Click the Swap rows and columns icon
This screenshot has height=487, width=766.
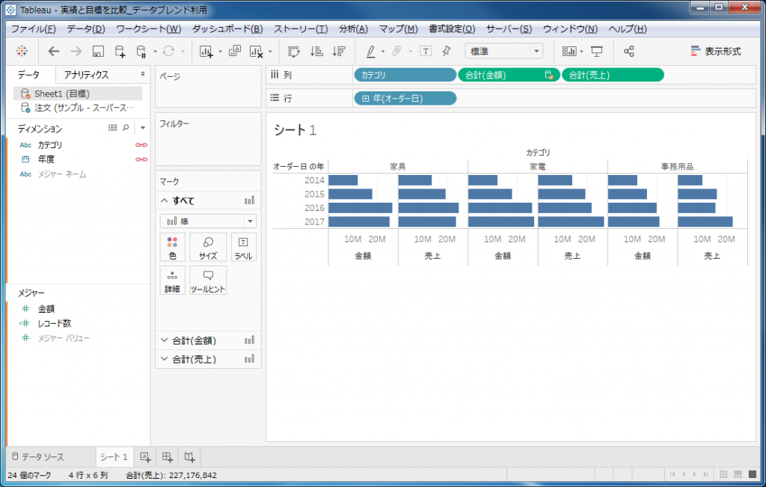pos(294,52)
